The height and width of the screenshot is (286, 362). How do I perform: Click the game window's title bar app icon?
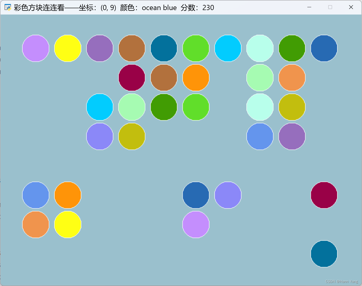[x=8, y=7]
